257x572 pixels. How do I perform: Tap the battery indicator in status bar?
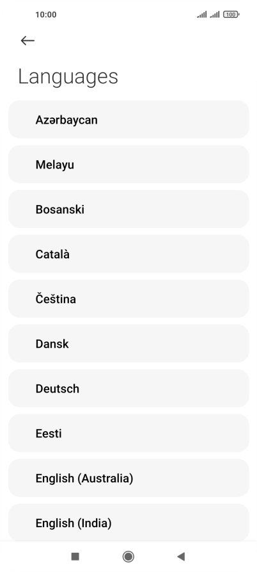(x=231, y=15)
